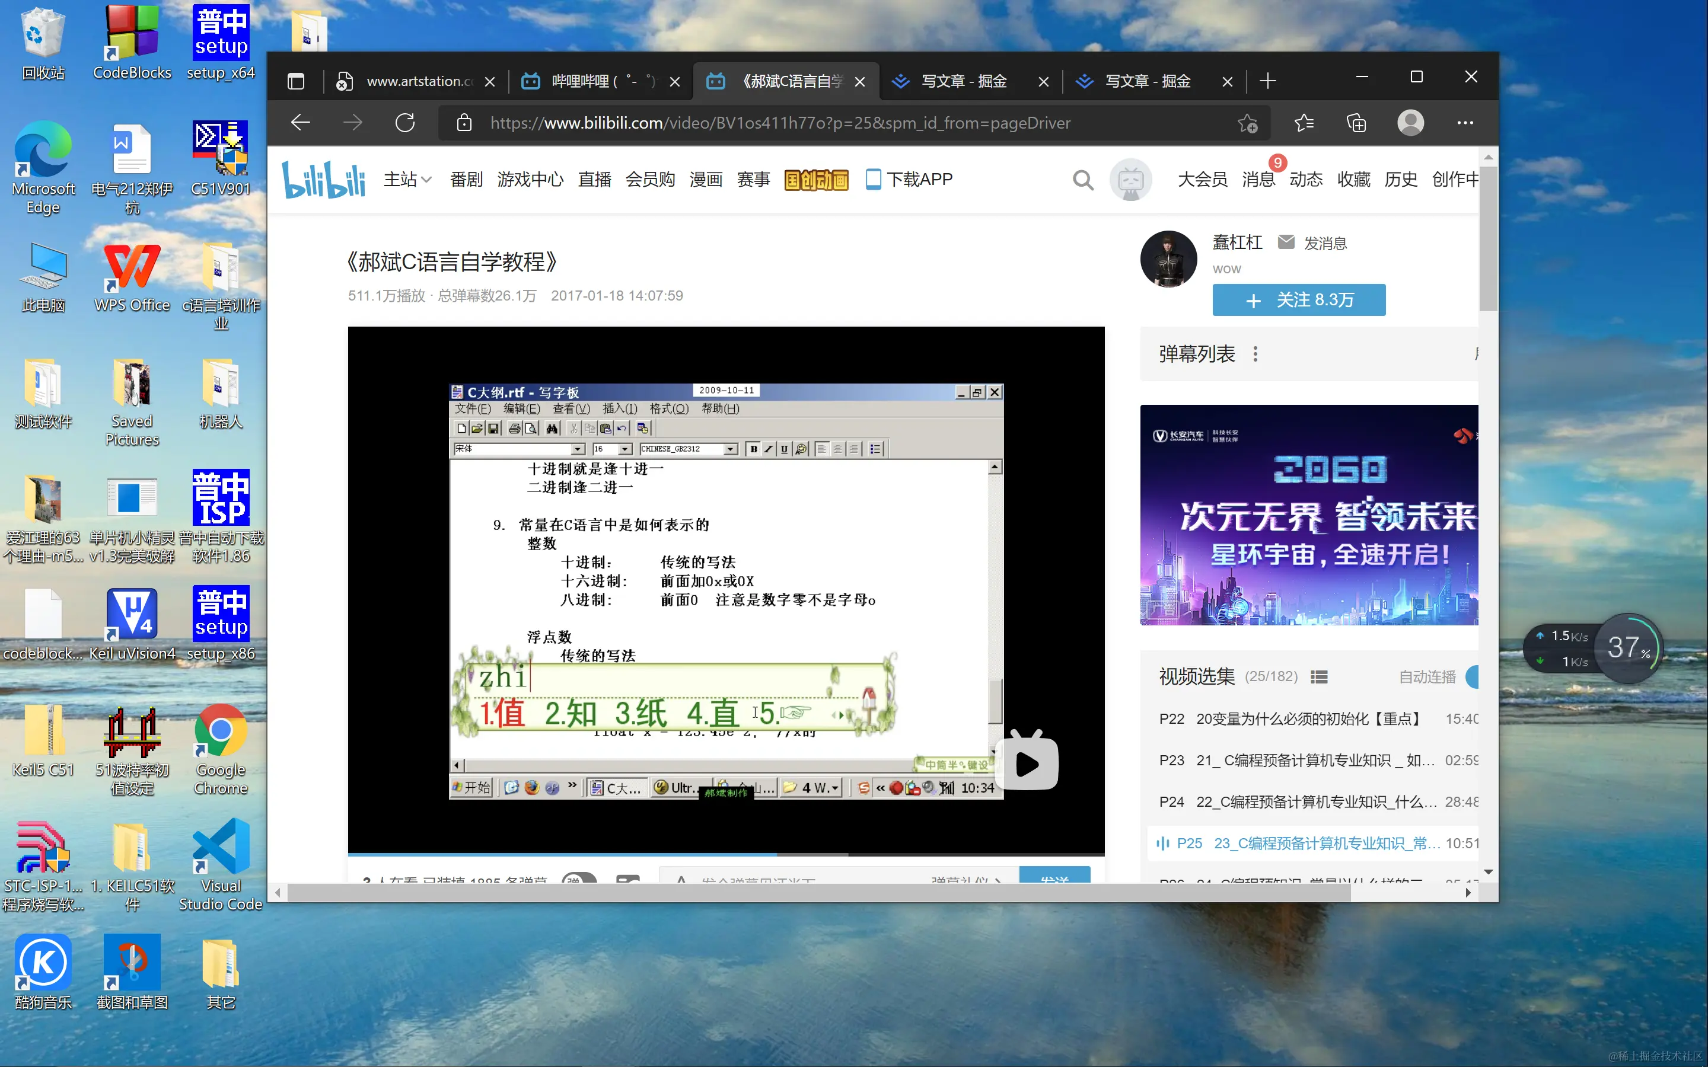
Task: Open browser Collections icon
Action: 1356,123
